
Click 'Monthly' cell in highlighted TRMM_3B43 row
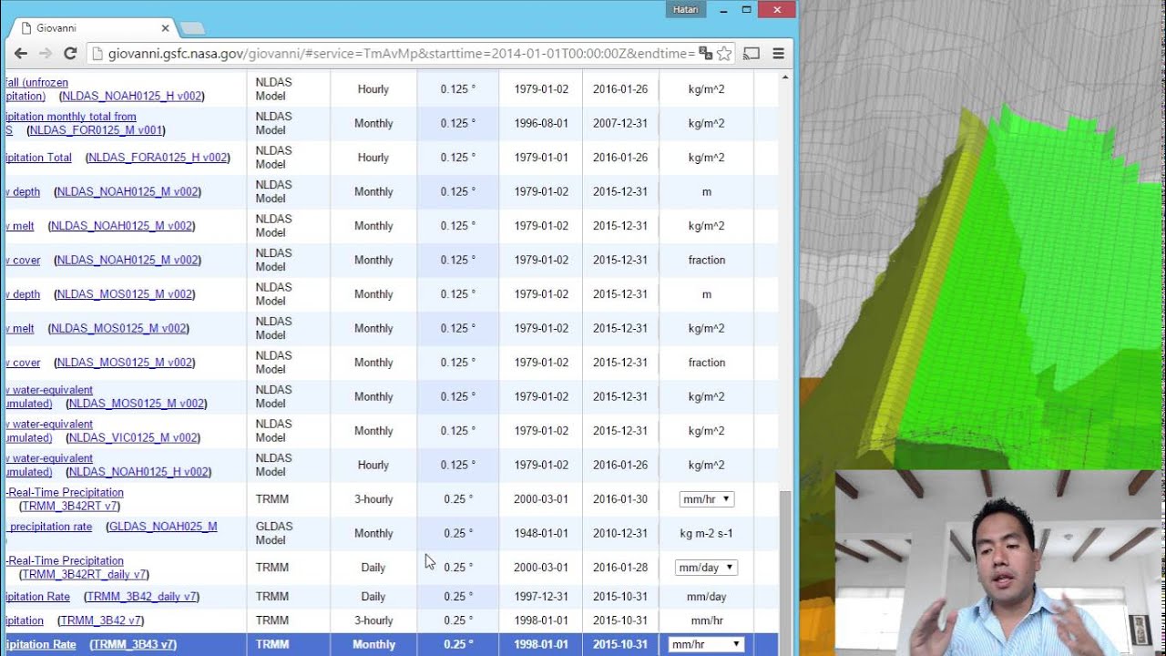click(x=373, y=644)
